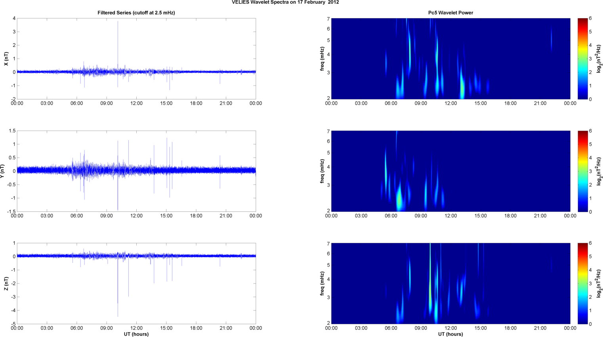Screen dimensions: 603x337
Task: Select the 'Pc5 Wavelet Power' column heading
Action: (450, 13)
